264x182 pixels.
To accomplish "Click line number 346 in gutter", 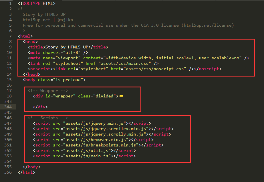I will pyautogui.click(x=8, y=118).
